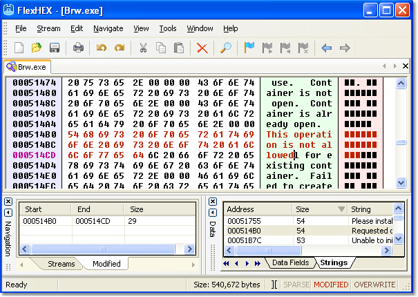Select string row at address 00051755
Image resolution: width=418 pixels, height=297 pixels.
pyautogui.click(x=308, y=221)
